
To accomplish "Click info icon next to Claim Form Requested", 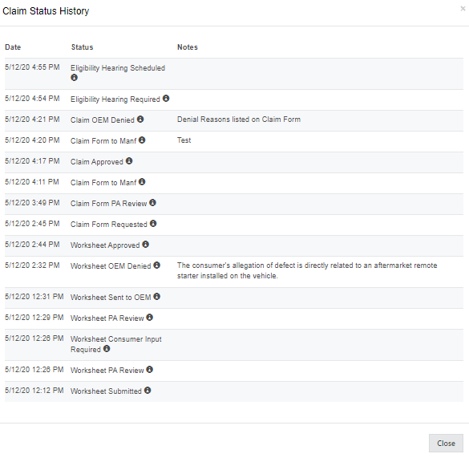I will 153,223.
